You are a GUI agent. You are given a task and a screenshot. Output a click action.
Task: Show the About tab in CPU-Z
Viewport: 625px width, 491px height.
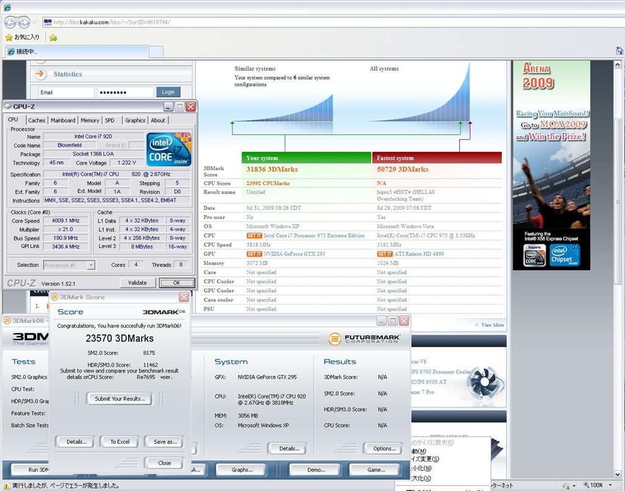tap(158, 120)
